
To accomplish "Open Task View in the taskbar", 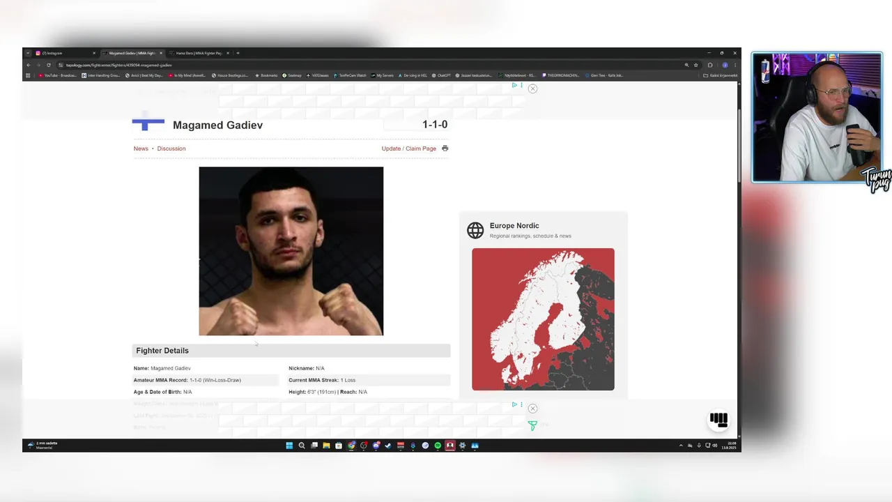I will (x=314, y=446).
